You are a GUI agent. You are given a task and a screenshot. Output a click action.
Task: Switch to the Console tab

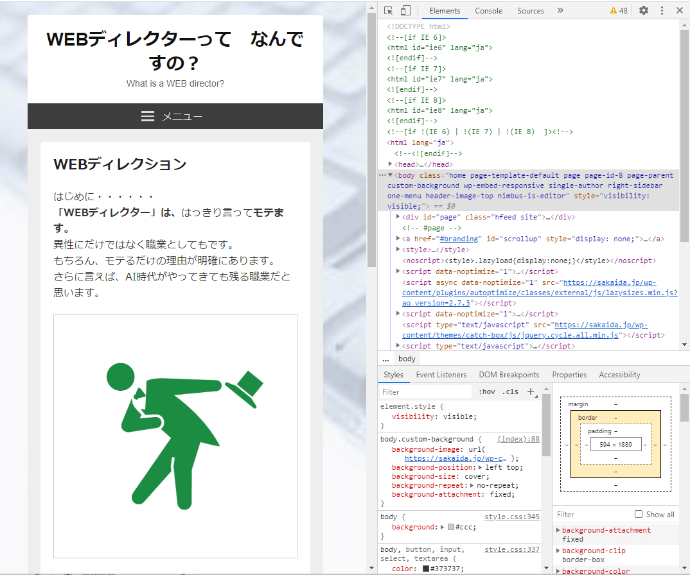[x=488, y=11]
